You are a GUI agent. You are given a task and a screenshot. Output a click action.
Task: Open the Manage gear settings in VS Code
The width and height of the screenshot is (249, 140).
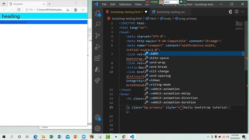pos(98,128)
